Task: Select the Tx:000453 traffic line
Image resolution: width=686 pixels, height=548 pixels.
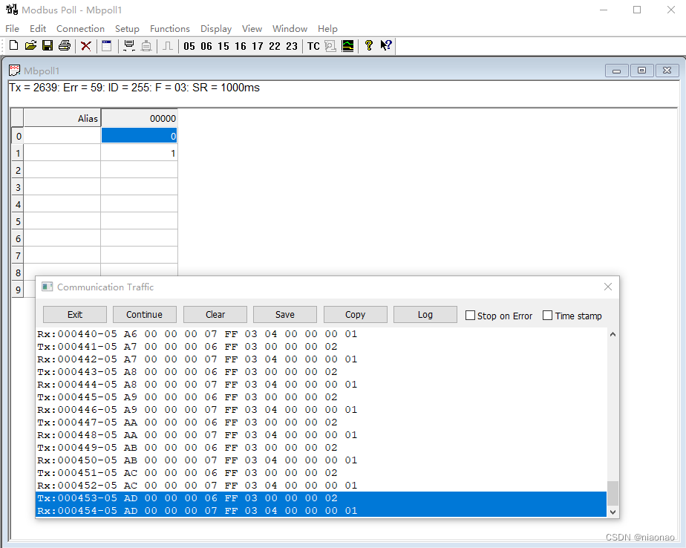Action: pos(321,498)
